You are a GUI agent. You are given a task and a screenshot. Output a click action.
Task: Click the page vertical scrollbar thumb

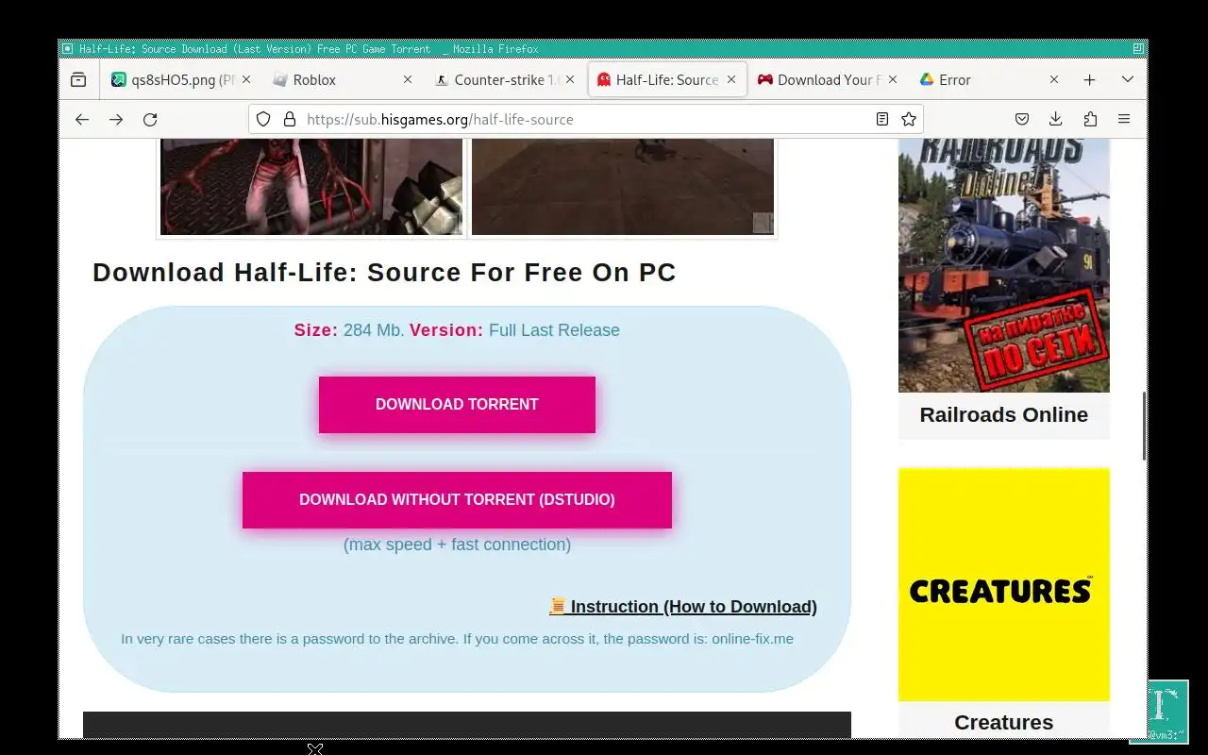tap(1144, 426)
